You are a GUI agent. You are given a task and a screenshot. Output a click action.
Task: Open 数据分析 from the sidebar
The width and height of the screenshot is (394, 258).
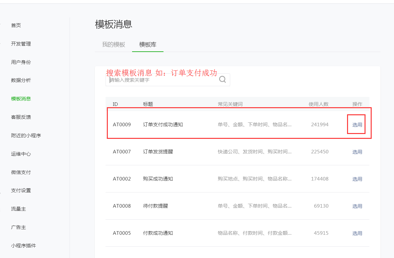(21, 80)
